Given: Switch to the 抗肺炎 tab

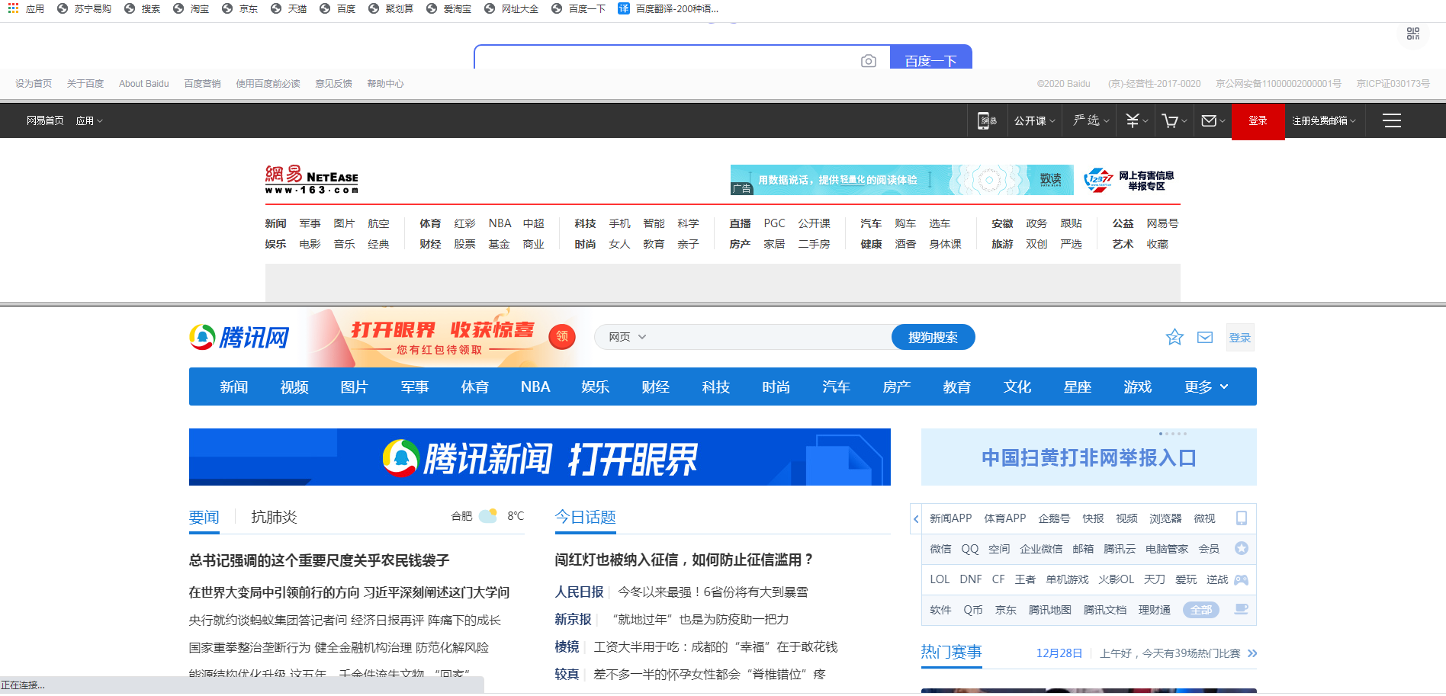Looking at the screenshot, I should click(x=274, y=517).
